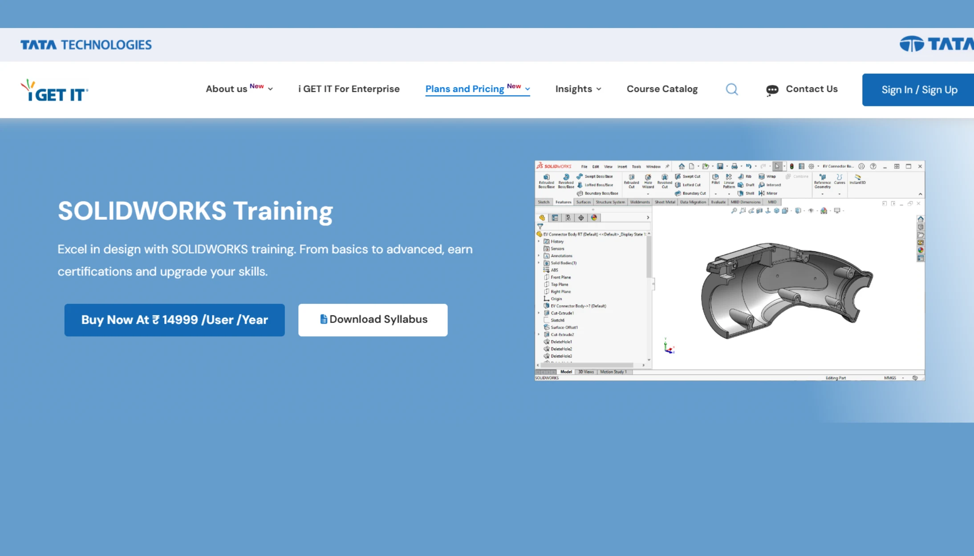Image resolution: width=974 pixels, height=556 pixels.
Task: Click the Fillet tool icon
Action: [x=715, y=177]
